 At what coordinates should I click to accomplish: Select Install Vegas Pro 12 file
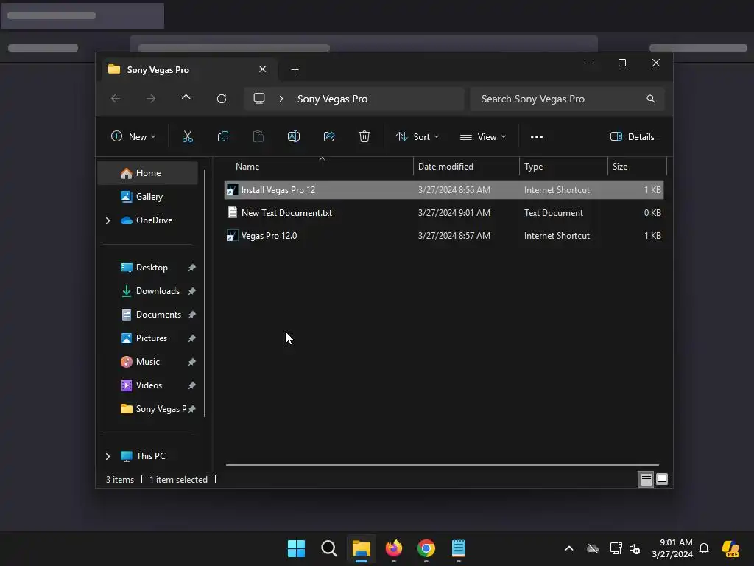click(x=443, y=189)
